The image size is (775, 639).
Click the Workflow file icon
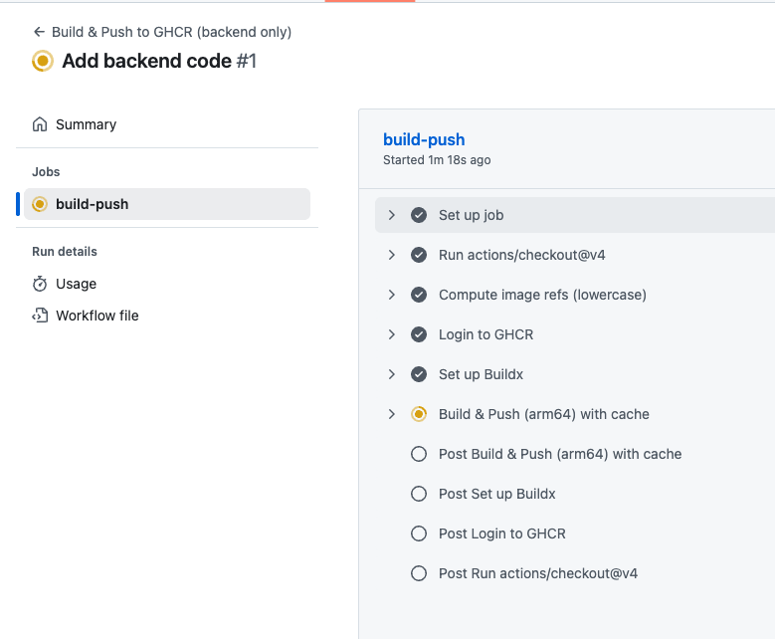click(40, 316)
